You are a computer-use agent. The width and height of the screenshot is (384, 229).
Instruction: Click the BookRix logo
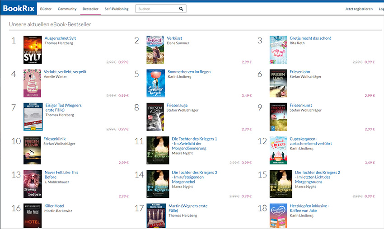tap(18, 9)
